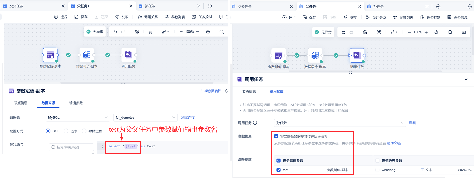474x178 pixels.
Task: Open 孙任务 tab in right screenshot
Action: point(398,7)
